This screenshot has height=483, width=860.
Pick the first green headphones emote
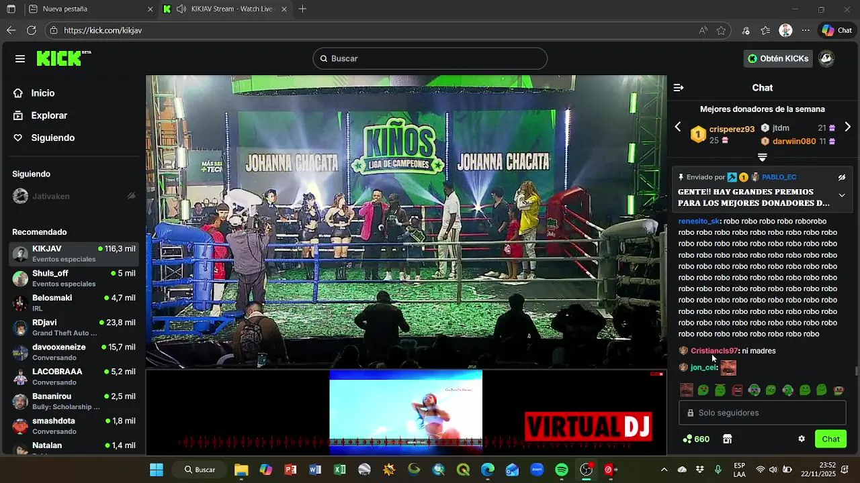[x=754, y=390]
